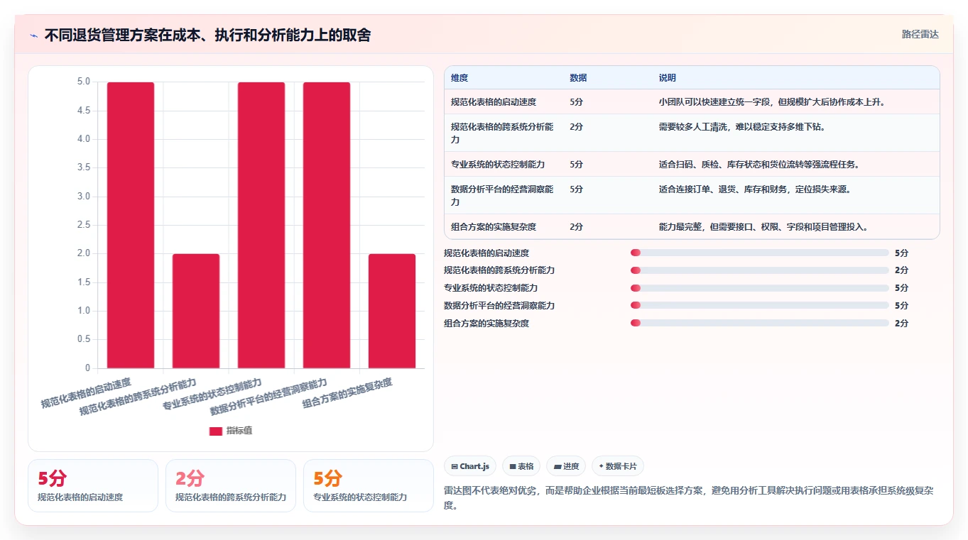This screenshot has height=540, width=968.
Task: Click the 路径雷达 label in the header
Action: click(920, 34)
